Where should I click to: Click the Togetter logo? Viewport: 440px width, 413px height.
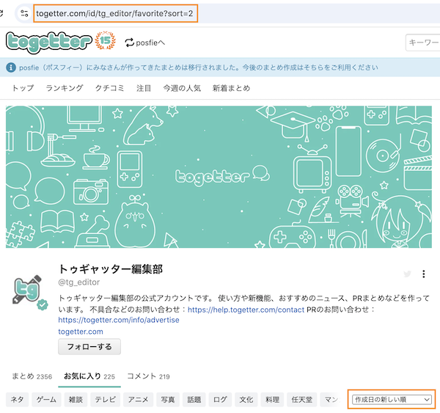click(48, 42)
